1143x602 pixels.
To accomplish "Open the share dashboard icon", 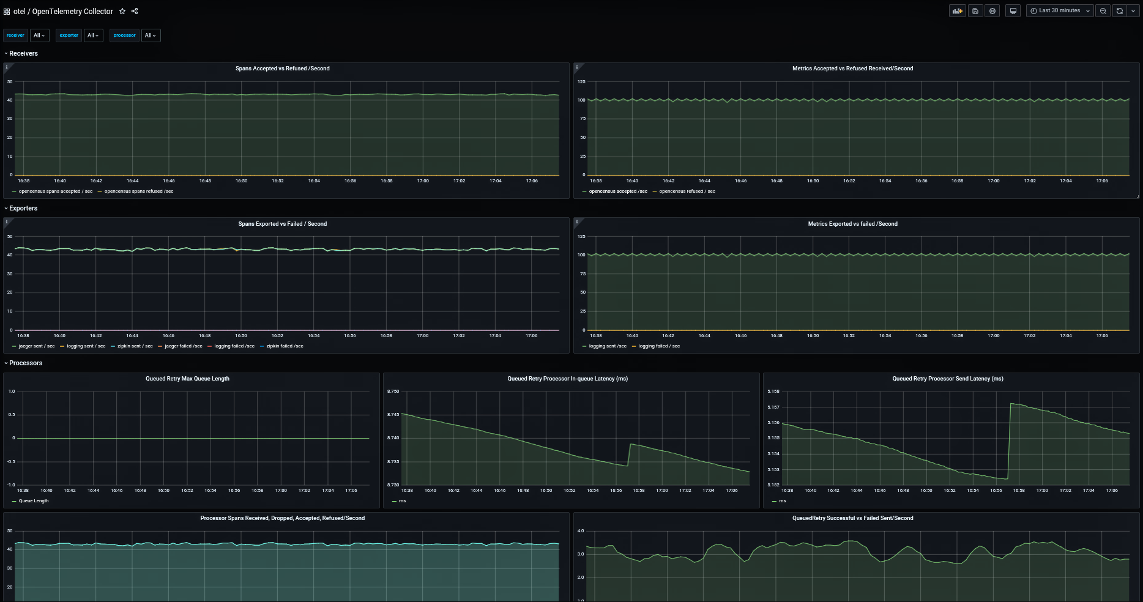I will [x=134, y=11].
